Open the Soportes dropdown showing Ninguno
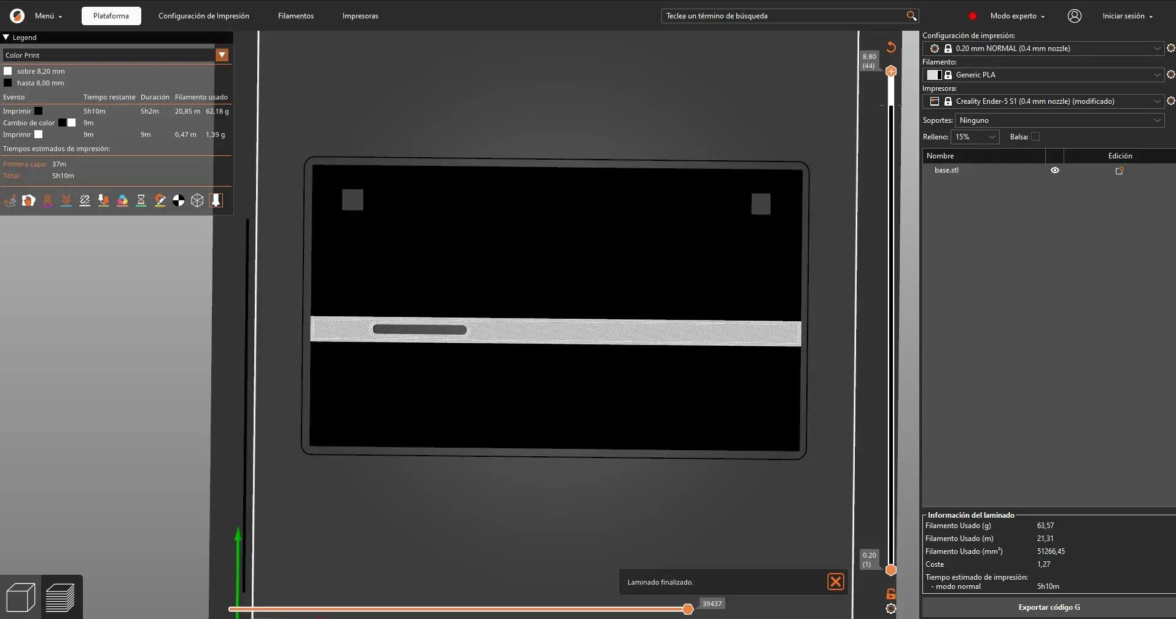Viewport: 1176px width, 619px height. coord(1059,120)
